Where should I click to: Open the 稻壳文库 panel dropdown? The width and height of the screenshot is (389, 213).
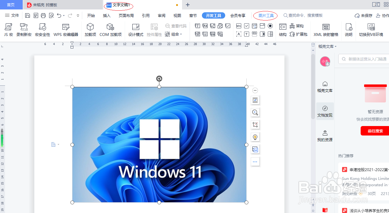(x=327, y=46)
